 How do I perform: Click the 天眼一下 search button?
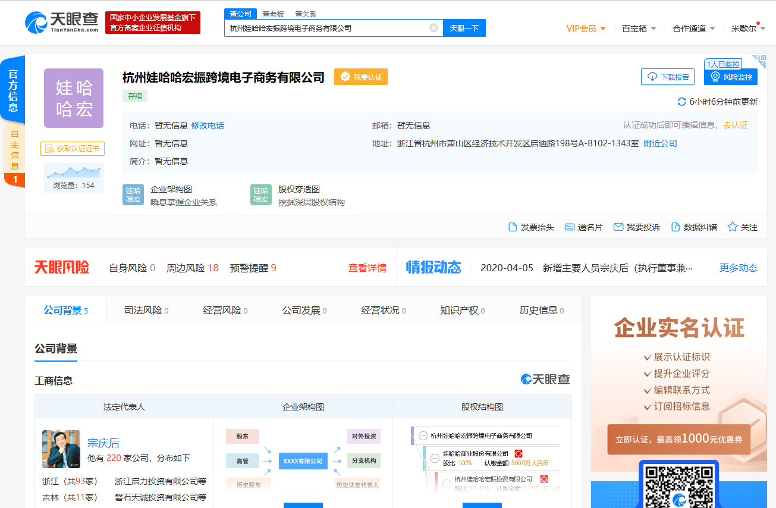click(x=464, y=28)
